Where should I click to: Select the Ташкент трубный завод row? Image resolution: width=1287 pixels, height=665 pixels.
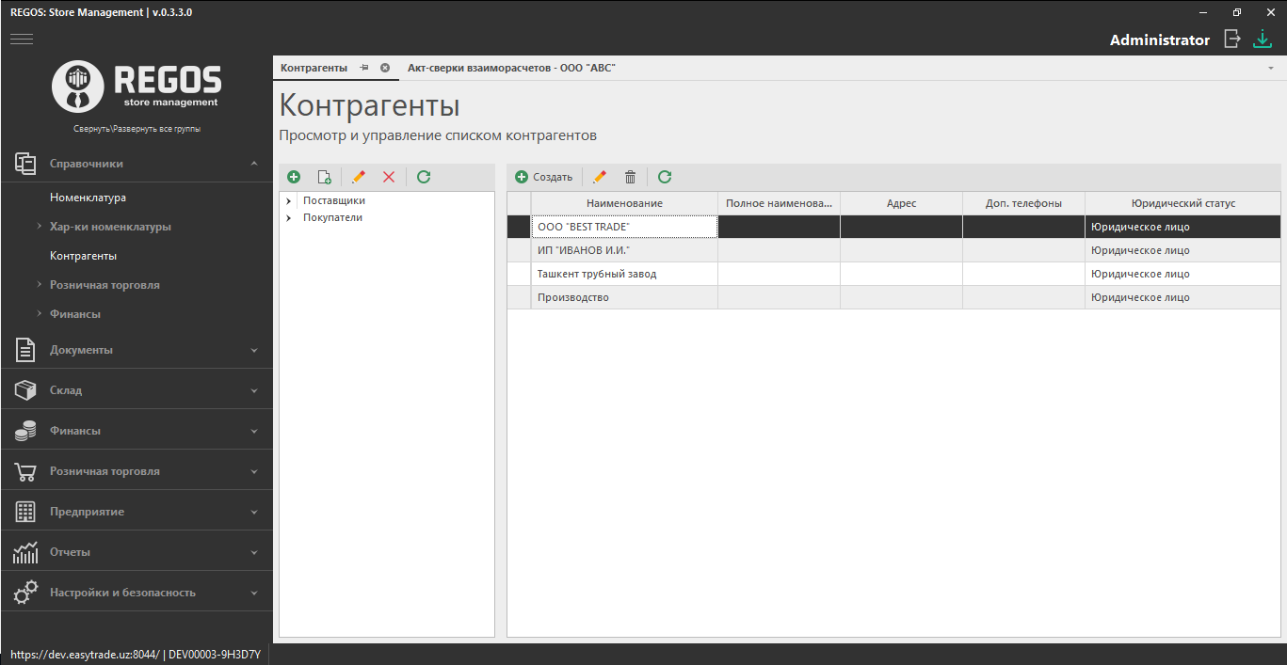pos(597,274)
